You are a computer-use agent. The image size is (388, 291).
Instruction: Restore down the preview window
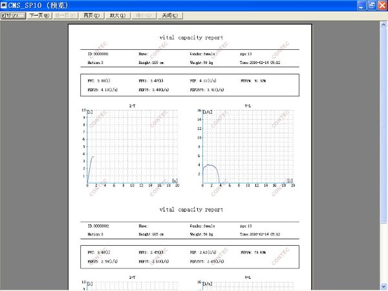pyautogui.click(x=371, y=5)
